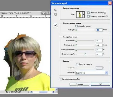Screen dimensions: 113x97
Task: Click the vertical scrollbar down arrow
Action: (x=56, y=89)
